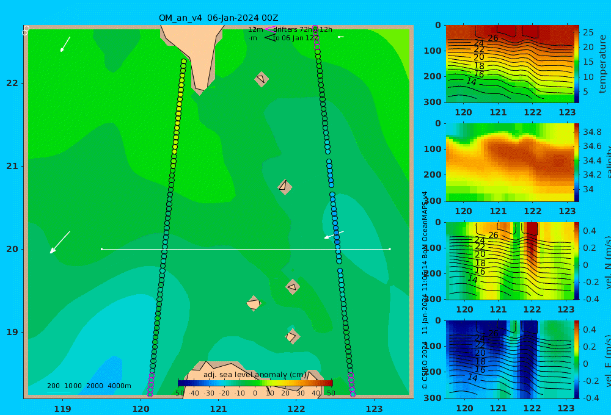The height and width of the screenshot is (415, 611).
Task: Click latitude tick label '21' on main map
Action: pos(12,166)
